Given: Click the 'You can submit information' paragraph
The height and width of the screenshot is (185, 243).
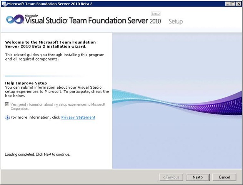Looking at the screenshot, I should click(x=57, y=91).
